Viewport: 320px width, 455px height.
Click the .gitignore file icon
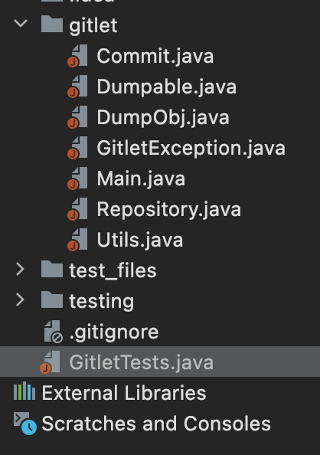tap(53, 332)
